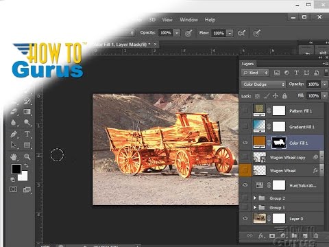Open the Color Dodge blend mode dropdown
This screenshot has height=247, width=329.
pos(263,84)
